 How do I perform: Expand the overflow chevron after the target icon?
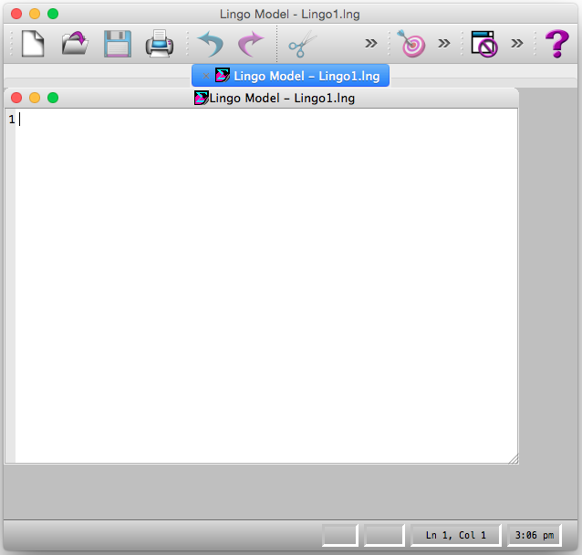[444, 43]
